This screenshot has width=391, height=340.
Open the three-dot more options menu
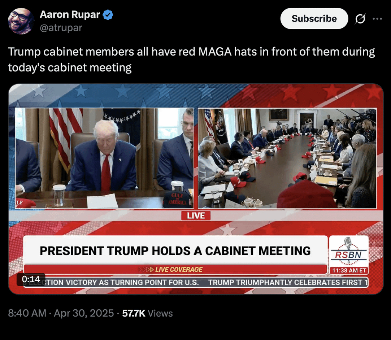tap(377, 19)
